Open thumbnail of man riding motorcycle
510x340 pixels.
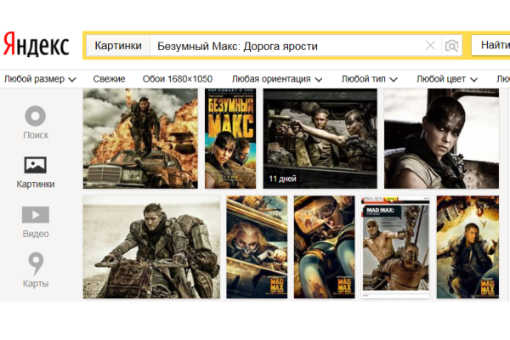[151, 247]
